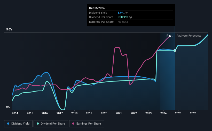Toggle the Earnings Per Share legend button
Viewport: 212px width, 131px height.
87,124
